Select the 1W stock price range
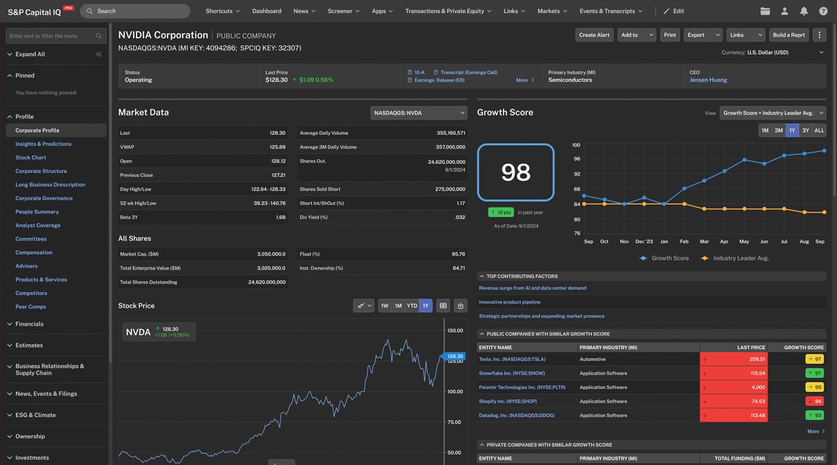837x465 pixels. (x=385, y=306)
